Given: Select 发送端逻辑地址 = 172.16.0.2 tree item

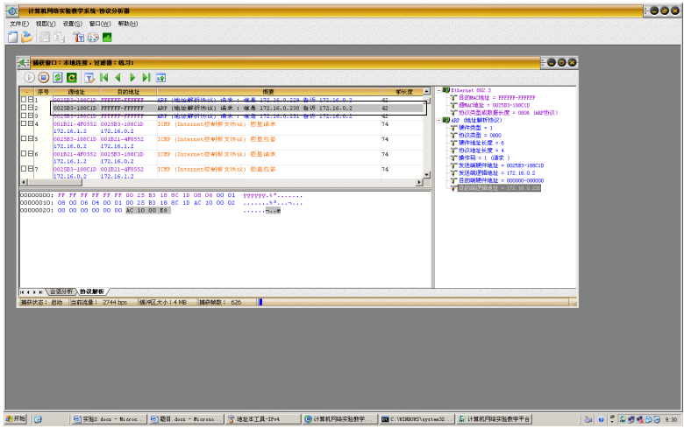Looking at the screenshot, I should [x=496, y=173].
